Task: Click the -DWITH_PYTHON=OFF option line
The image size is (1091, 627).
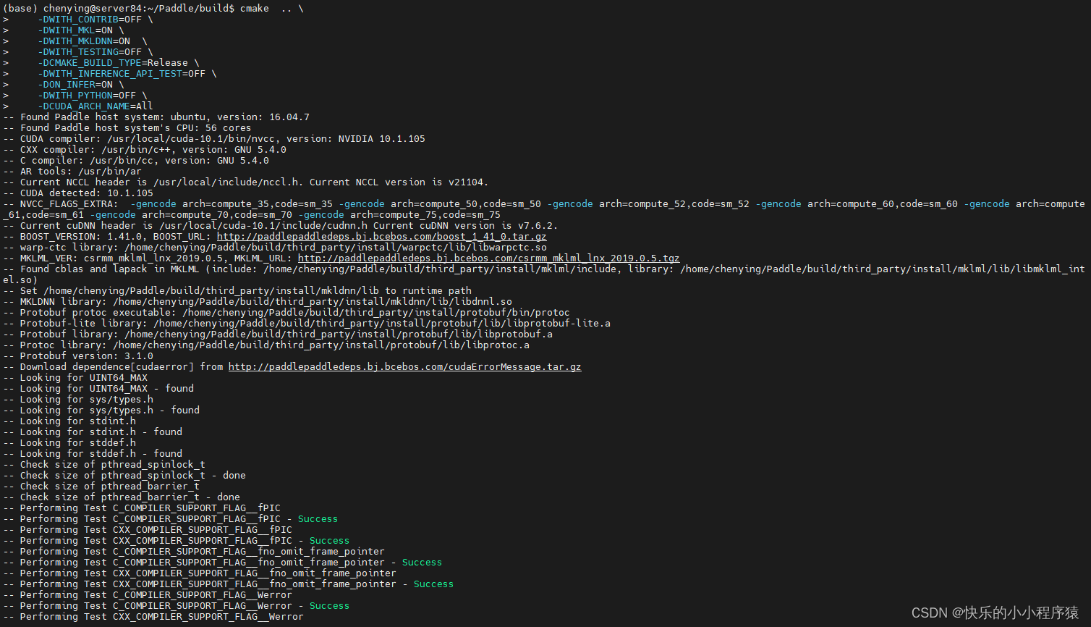Action: click(91, 96)
